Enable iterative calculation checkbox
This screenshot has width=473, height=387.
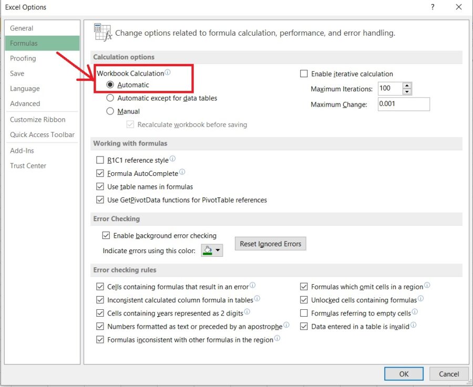(x=304, y=74)
